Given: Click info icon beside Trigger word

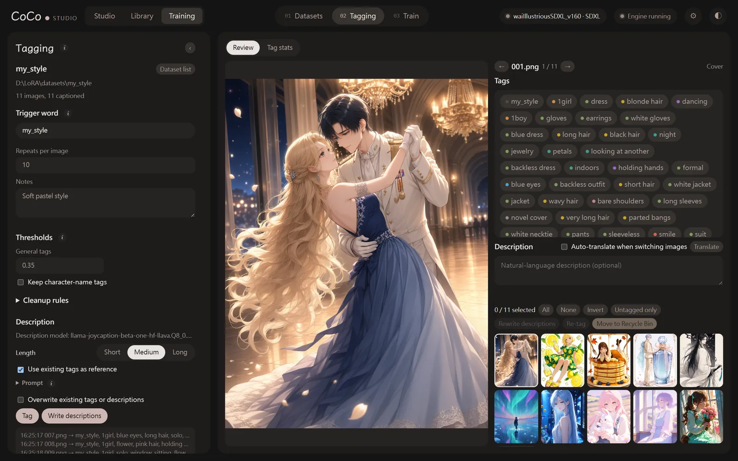Looking at the screenshot, I should click(68, 113).
